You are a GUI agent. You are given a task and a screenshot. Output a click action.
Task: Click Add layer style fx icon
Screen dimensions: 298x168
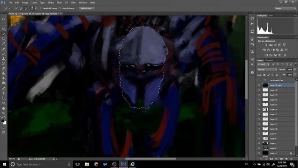coord(266,159)
